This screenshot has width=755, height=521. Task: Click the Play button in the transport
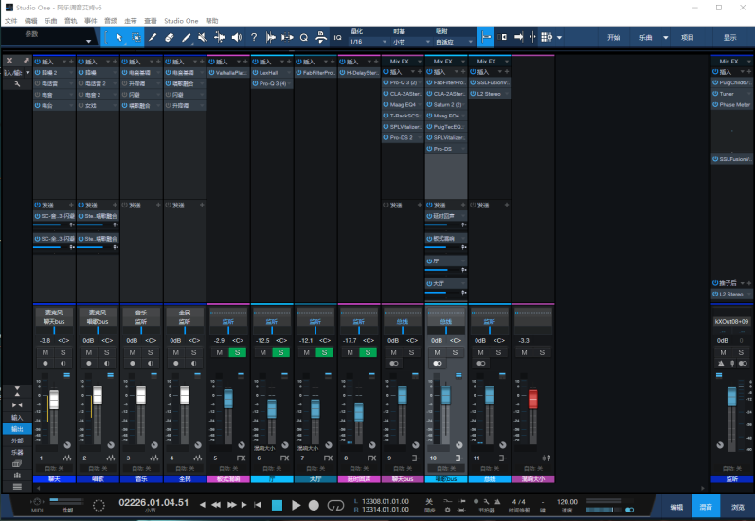click(x=297, y=505)
